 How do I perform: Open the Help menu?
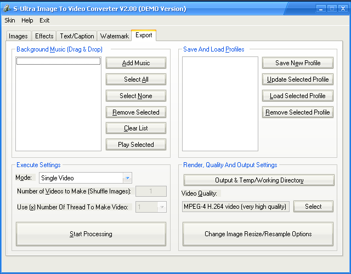tap(27, 20)
